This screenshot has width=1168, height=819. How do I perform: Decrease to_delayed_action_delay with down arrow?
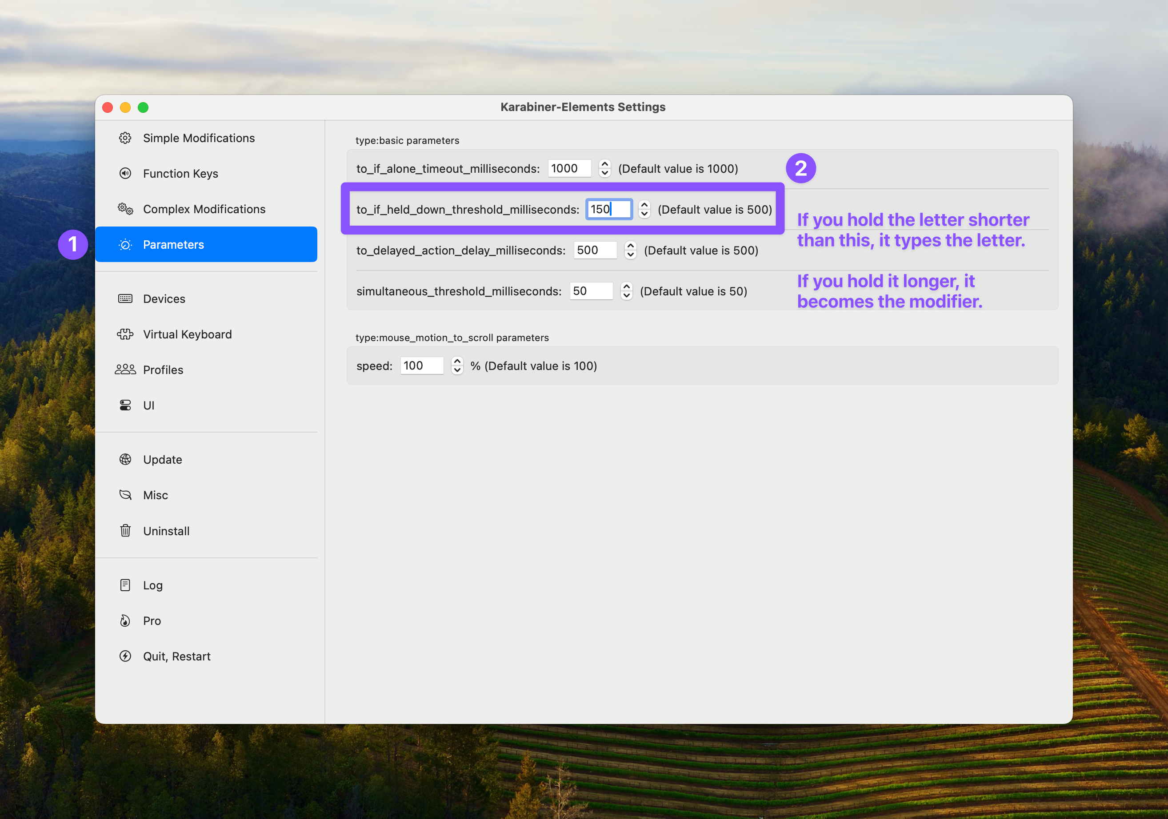[x=630, y=254]
